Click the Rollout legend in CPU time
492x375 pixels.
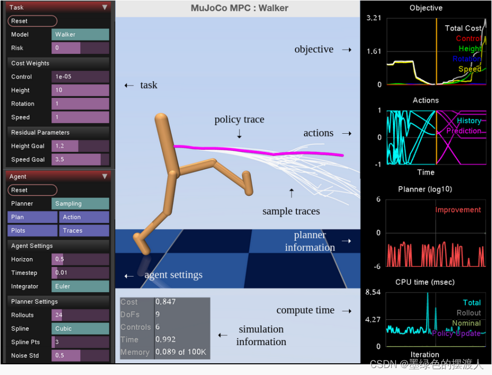pyautogui.click(x=468, y=313)
